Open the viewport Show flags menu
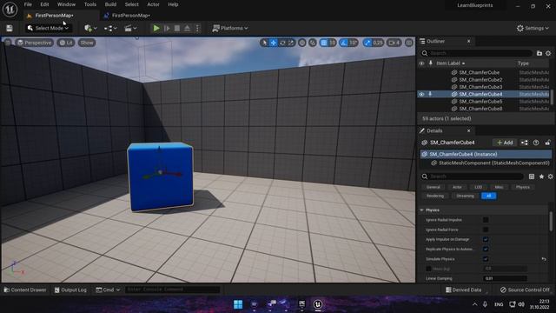 coord(87,43)
